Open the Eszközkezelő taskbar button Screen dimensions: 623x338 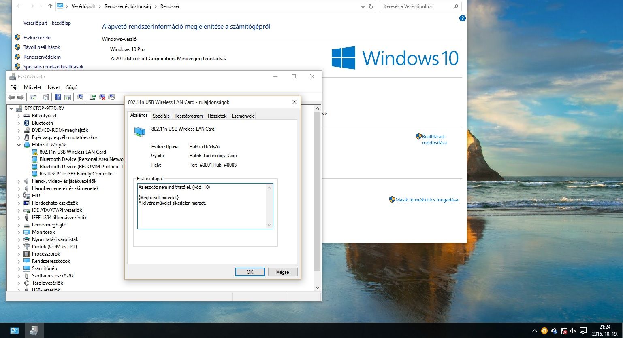[34, 330]
